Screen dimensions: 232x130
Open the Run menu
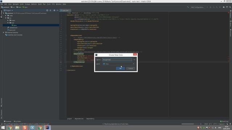click(x=44, y=4)
